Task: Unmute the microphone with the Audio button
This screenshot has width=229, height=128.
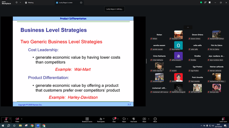Action: pos(6,120)
